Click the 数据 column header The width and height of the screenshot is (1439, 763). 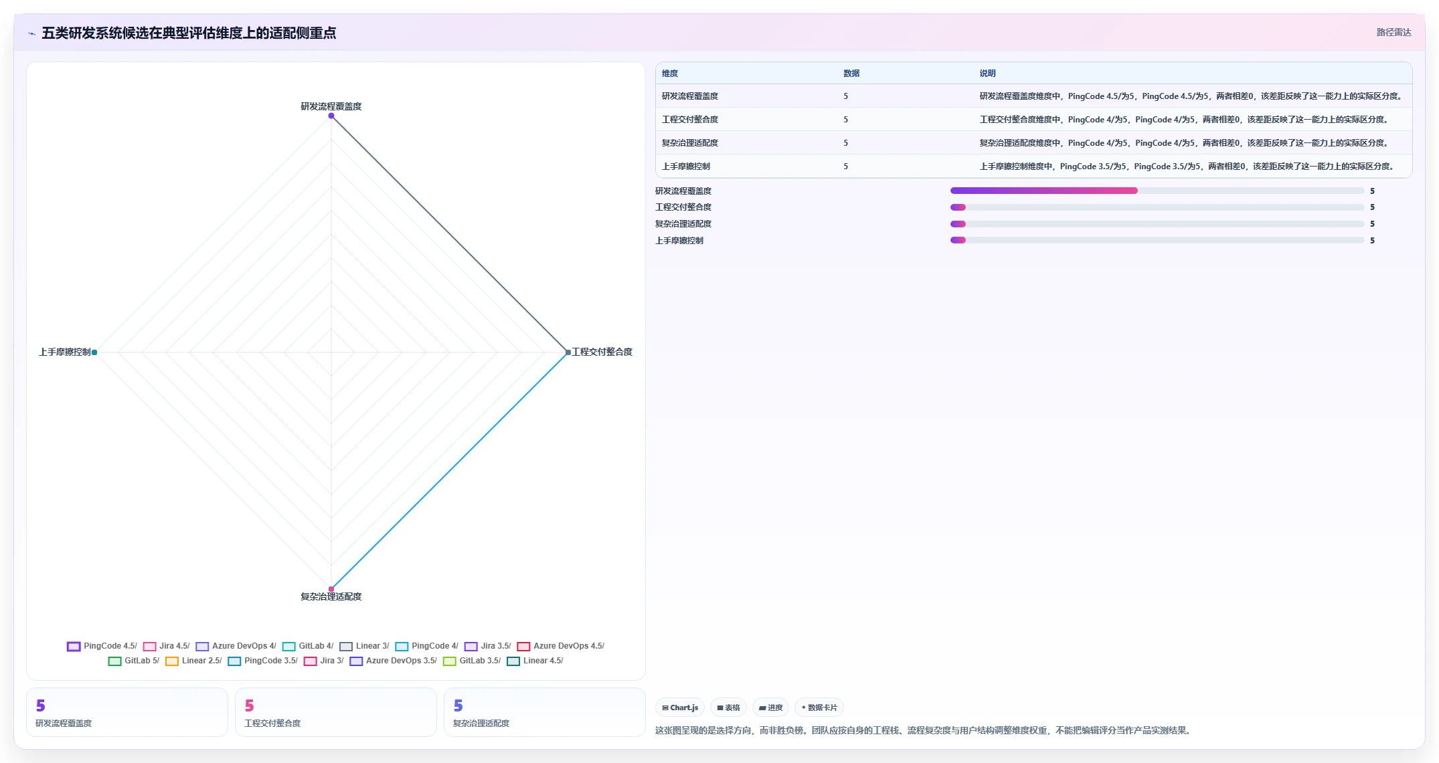coord(851,74)
